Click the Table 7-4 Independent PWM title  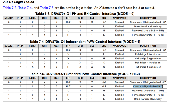point(85,42)
